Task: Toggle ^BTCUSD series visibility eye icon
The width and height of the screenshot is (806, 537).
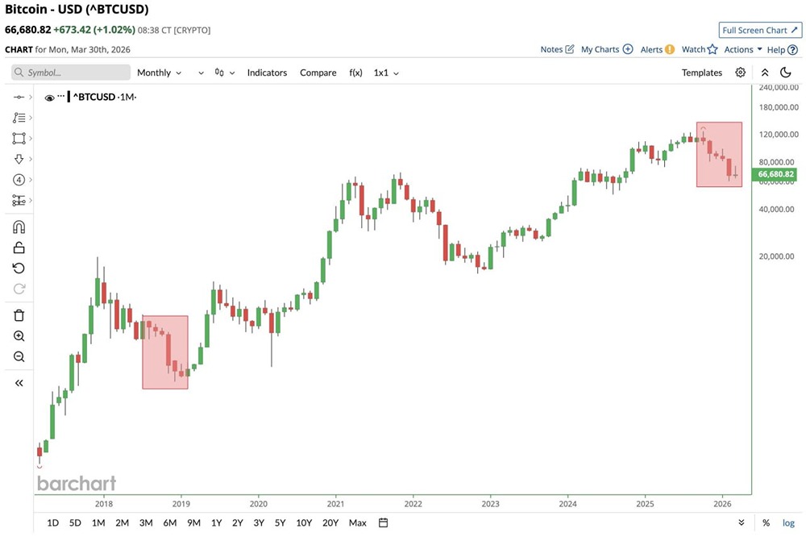Action: [x=50, y=98]
